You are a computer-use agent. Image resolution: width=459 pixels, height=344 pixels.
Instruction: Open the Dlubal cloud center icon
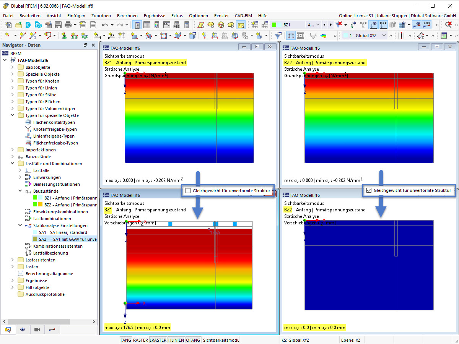click(28, 25)
